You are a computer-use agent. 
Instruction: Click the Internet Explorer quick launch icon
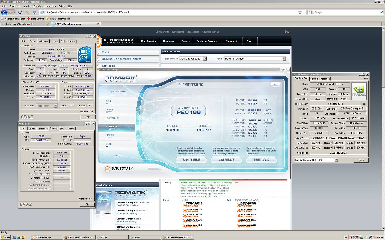(19, 237)
